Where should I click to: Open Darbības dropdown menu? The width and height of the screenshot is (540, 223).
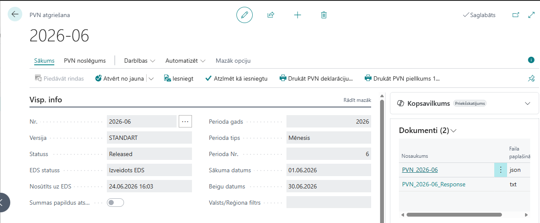(139, 61)
